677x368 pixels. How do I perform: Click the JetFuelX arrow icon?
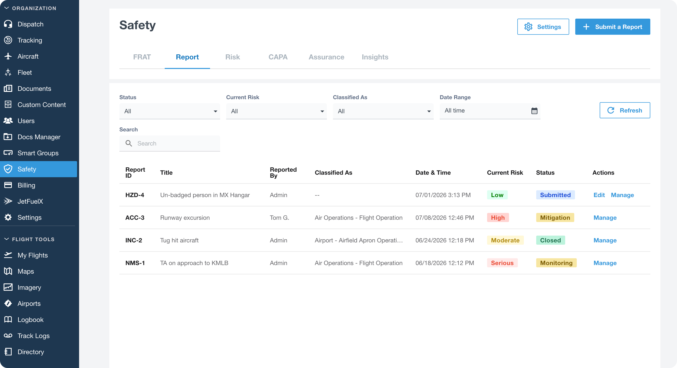point(8,201)
